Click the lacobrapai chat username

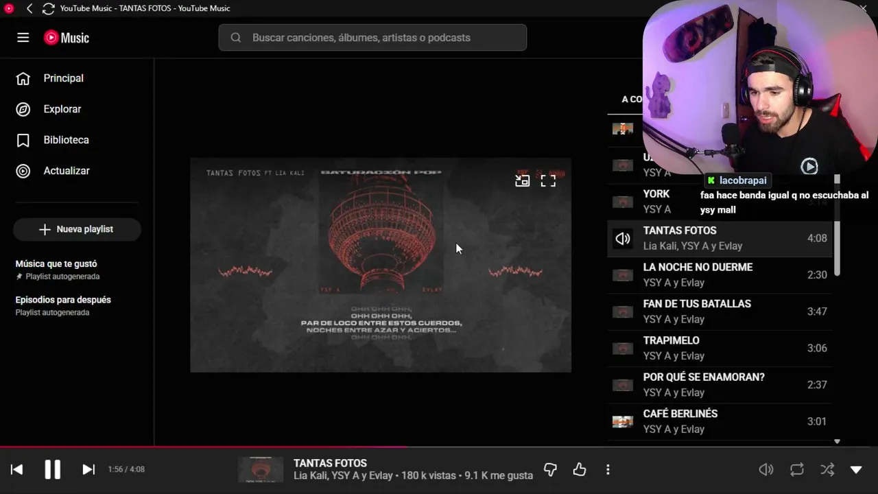coord(743,180)
